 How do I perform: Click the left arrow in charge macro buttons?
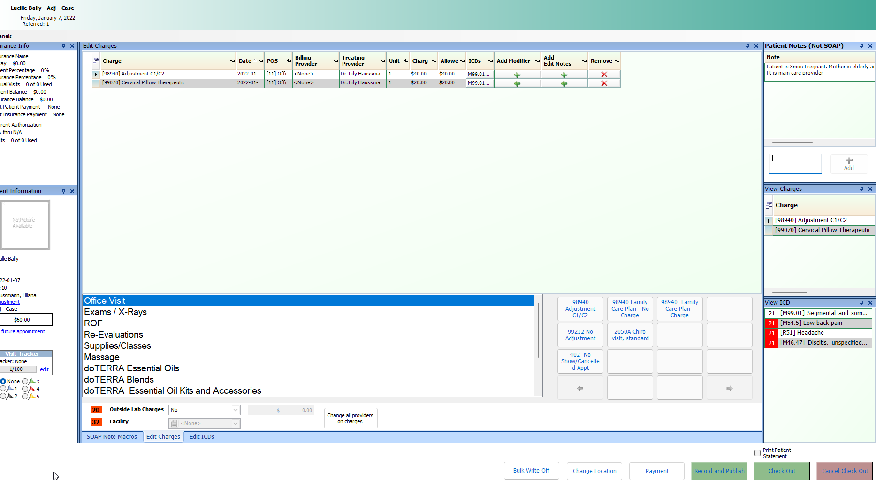pyautogui.click(x=580, y=388)
